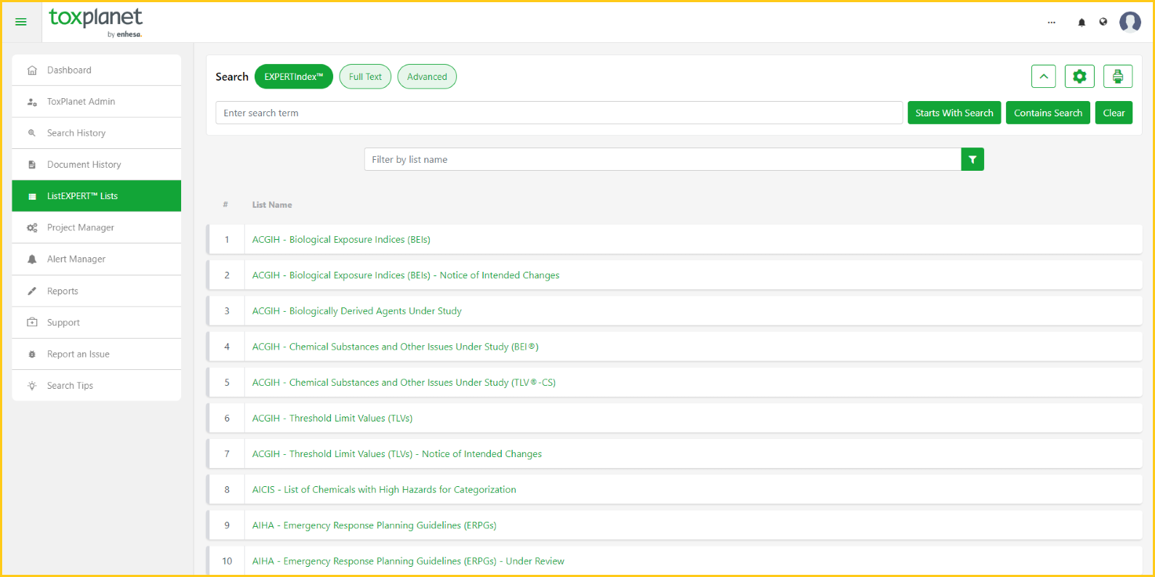Click the three-dots more options icon
The width and height of the screenshot is (1155, 577).
pos(1051,23)
